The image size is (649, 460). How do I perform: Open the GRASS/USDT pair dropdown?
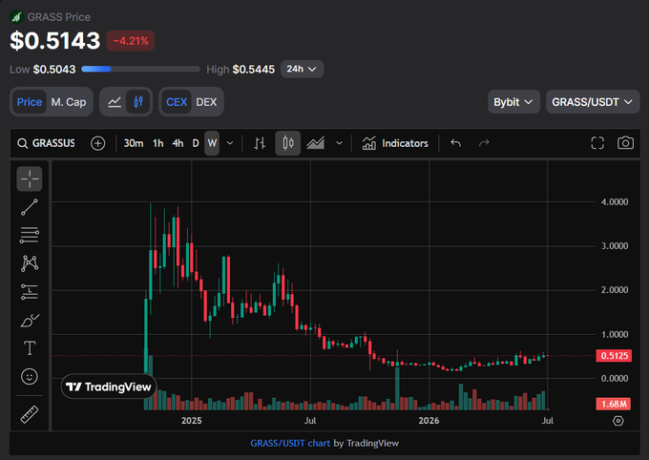point(593,102)
